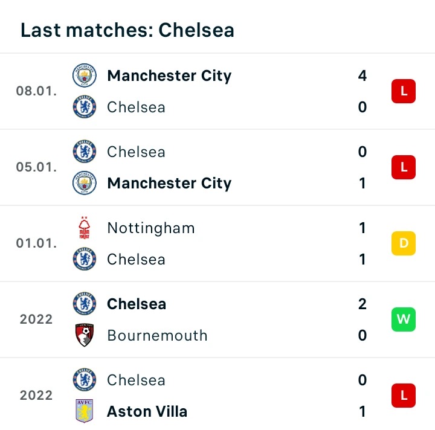Click red L badge for 08.01 match
The image size is (435, 430).
pyautogui.click(x=404, y=91)
